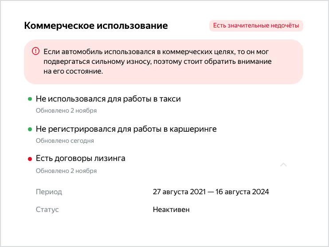Click the 'Неактивен' status value
The image size is (329, 247).
[x=171, y=209]
